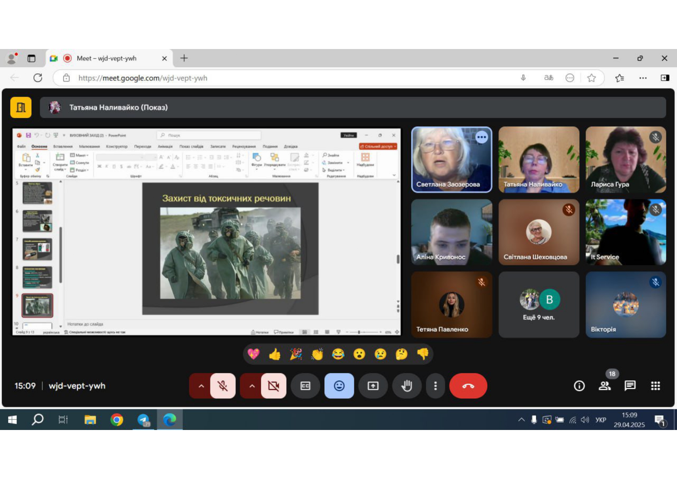
Task: Click the present screen icon
Action: point(373,386)
